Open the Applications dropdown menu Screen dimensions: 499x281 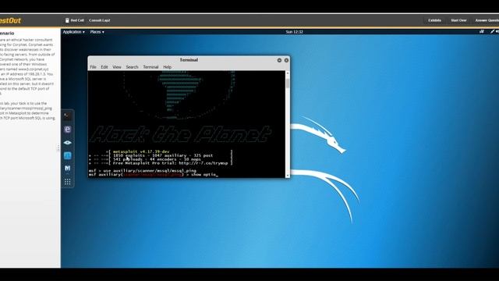(x=73, y=32)
